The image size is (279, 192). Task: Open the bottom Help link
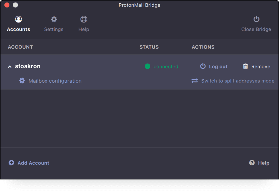(264, 163)
